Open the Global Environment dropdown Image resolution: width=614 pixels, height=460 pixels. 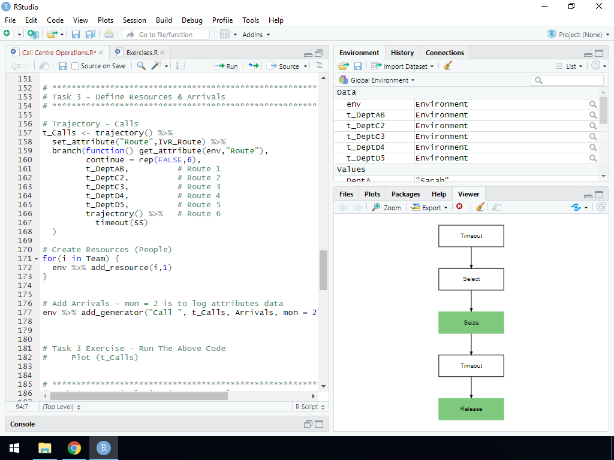377,80
